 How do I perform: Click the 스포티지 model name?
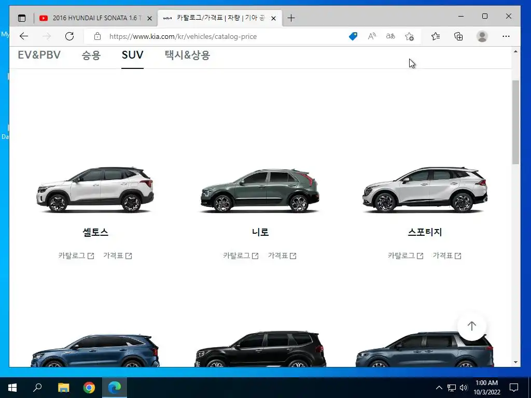pyautogui.click(x=425, y=232)
